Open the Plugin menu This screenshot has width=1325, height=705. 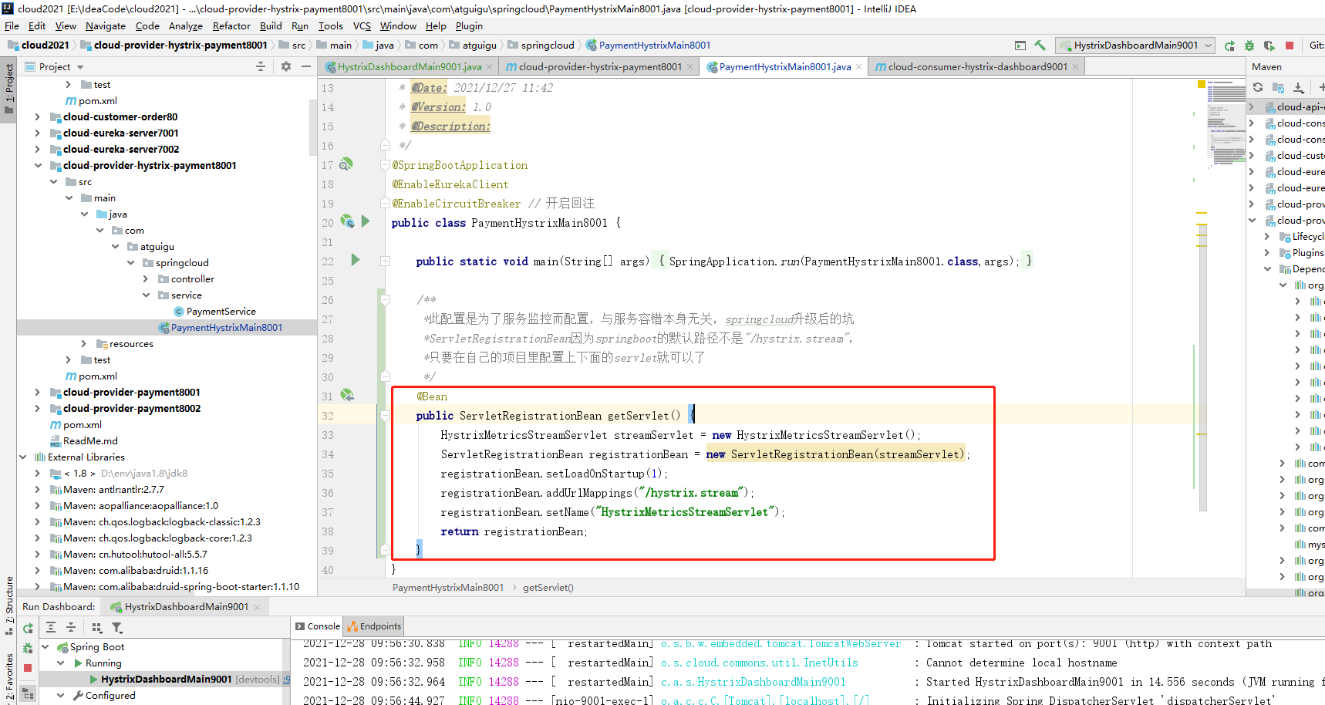[x=469, y=25]
